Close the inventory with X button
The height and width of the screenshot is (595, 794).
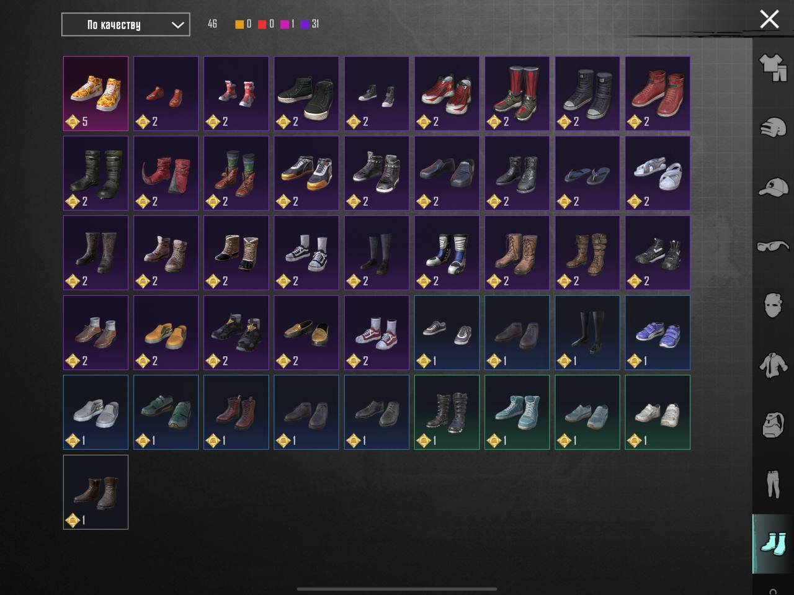click(769, 19)
